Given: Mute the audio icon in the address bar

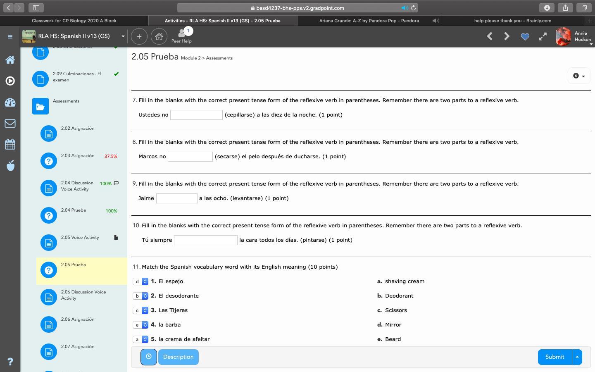Looking at the screenshot, I should [x=405, y=8].
